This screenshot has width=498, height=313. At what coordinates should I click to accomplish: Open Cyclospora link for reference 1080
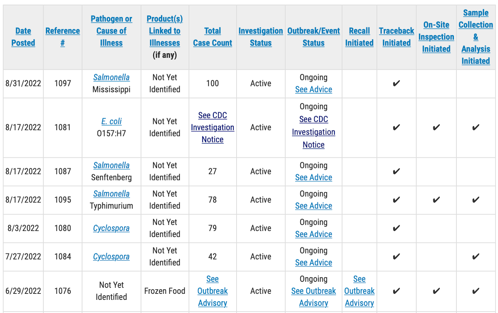111,228
